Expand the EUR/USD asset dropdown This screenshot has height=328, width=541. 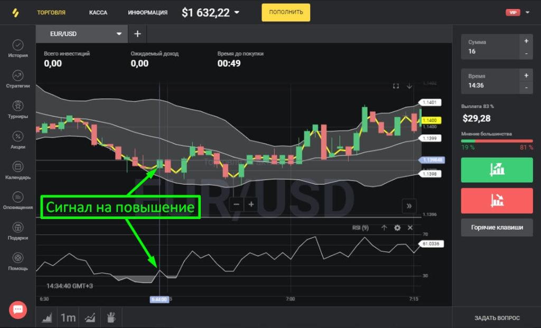point(119,34)
